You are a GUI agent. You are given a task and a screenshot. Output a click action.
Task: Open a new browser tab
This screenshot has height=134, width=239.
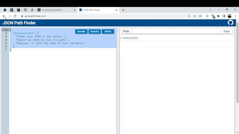pyautogui.click(x=123, y=10)
